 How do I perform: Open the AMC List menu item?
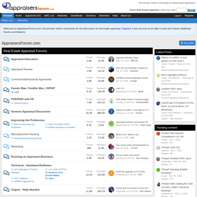(x=49, y=15)
